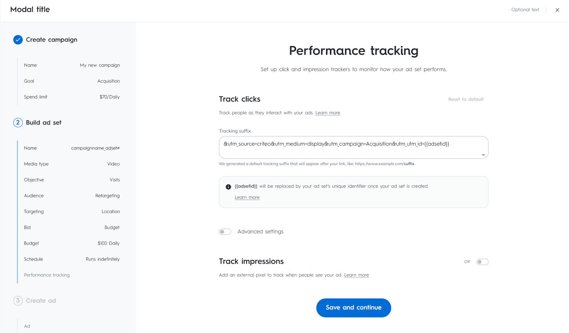This screenshot has width=569, height=333.
Task: Enable the Advanced settings toggle
Action: tap(225, 232)
